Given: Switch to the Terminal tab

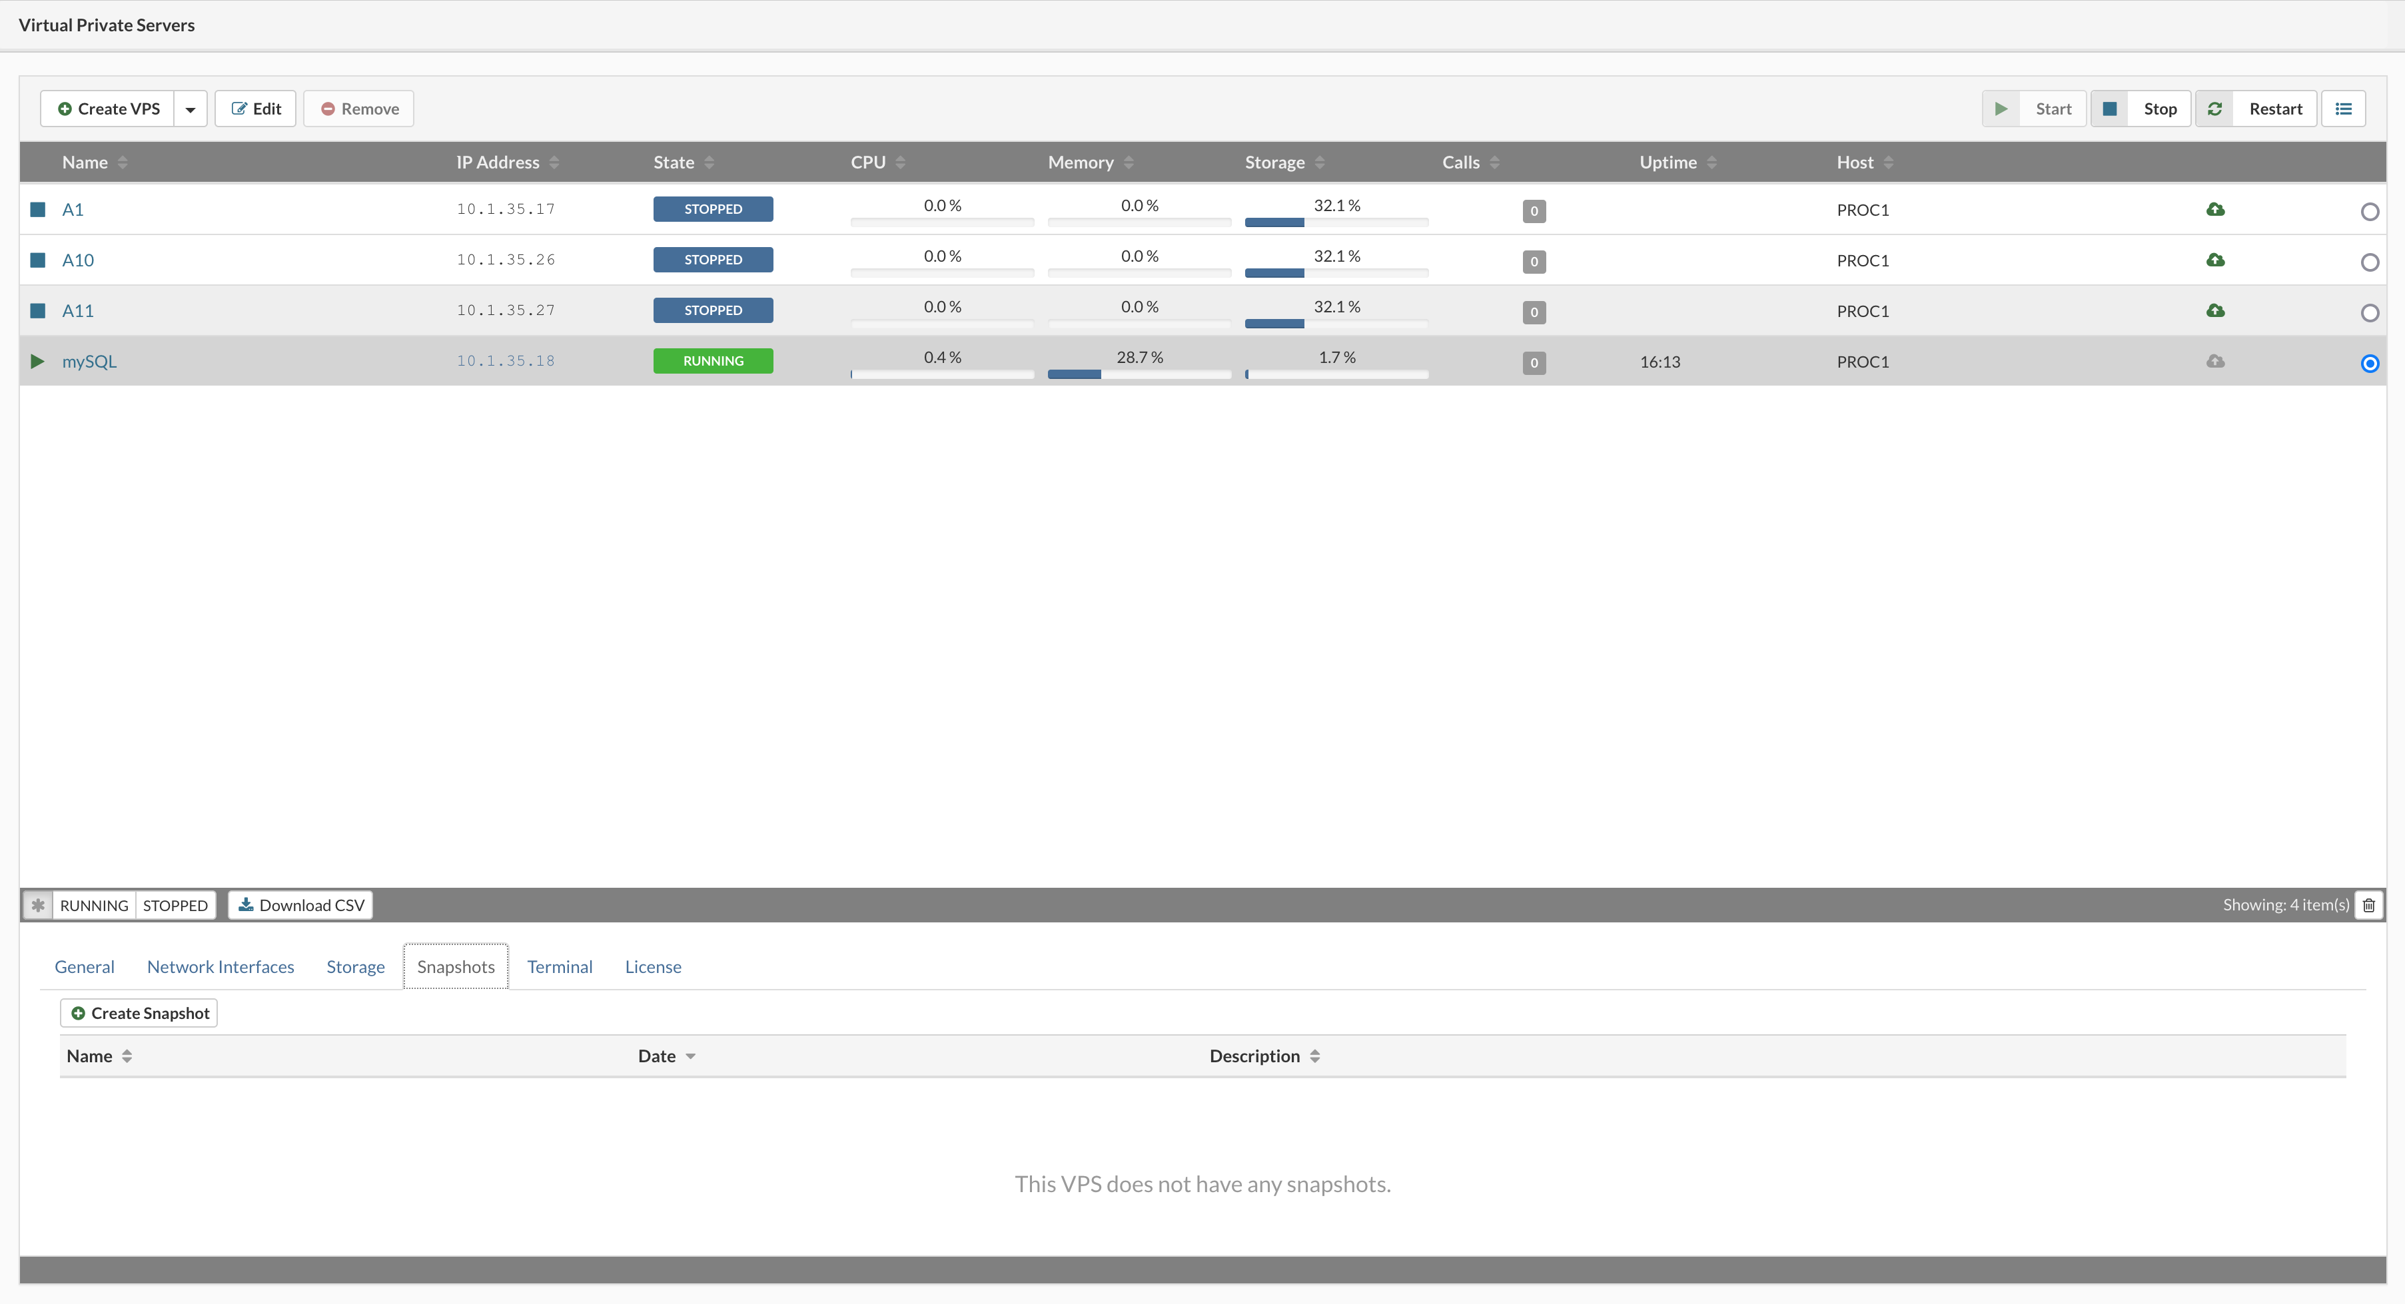Looking at the screenshot, I should point(560,965).
